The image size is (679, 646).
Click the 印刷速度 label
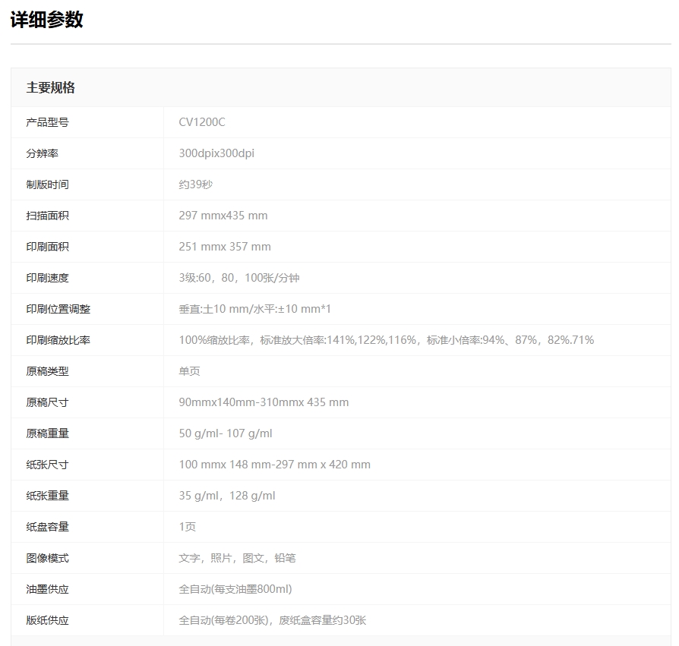pos(47,279)
